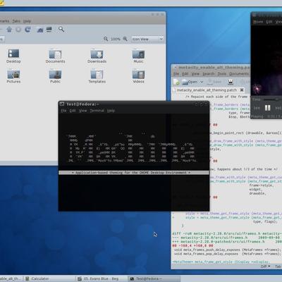Click the diff -ruN line in editor
The width and height of the screenshot is (282, 282).
pyautogui.click(x=226, y=233)
